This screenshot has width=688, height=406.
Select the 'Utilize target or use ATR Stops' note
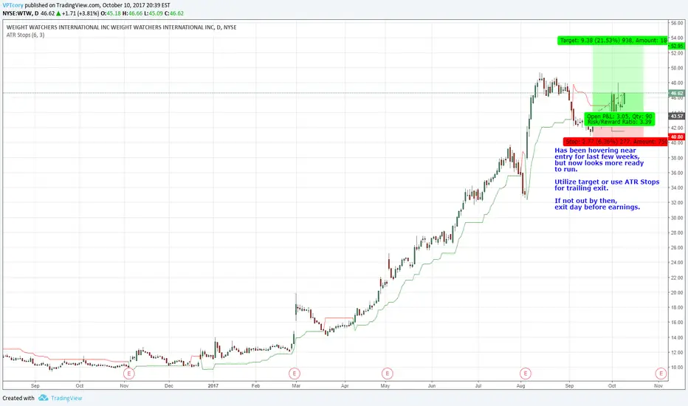click(607, 185)
